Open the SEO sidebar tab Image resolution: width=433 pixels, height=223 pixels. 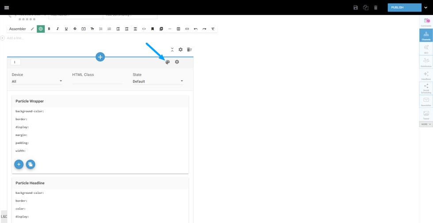coord(426,49)
